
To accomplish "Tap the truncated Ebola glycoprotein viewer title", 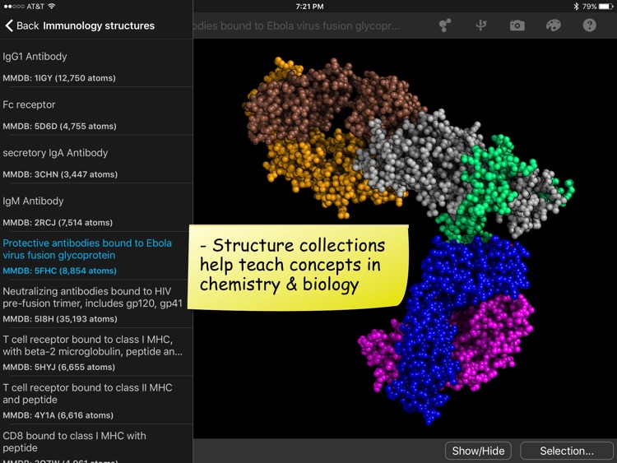I will [296, 25].
